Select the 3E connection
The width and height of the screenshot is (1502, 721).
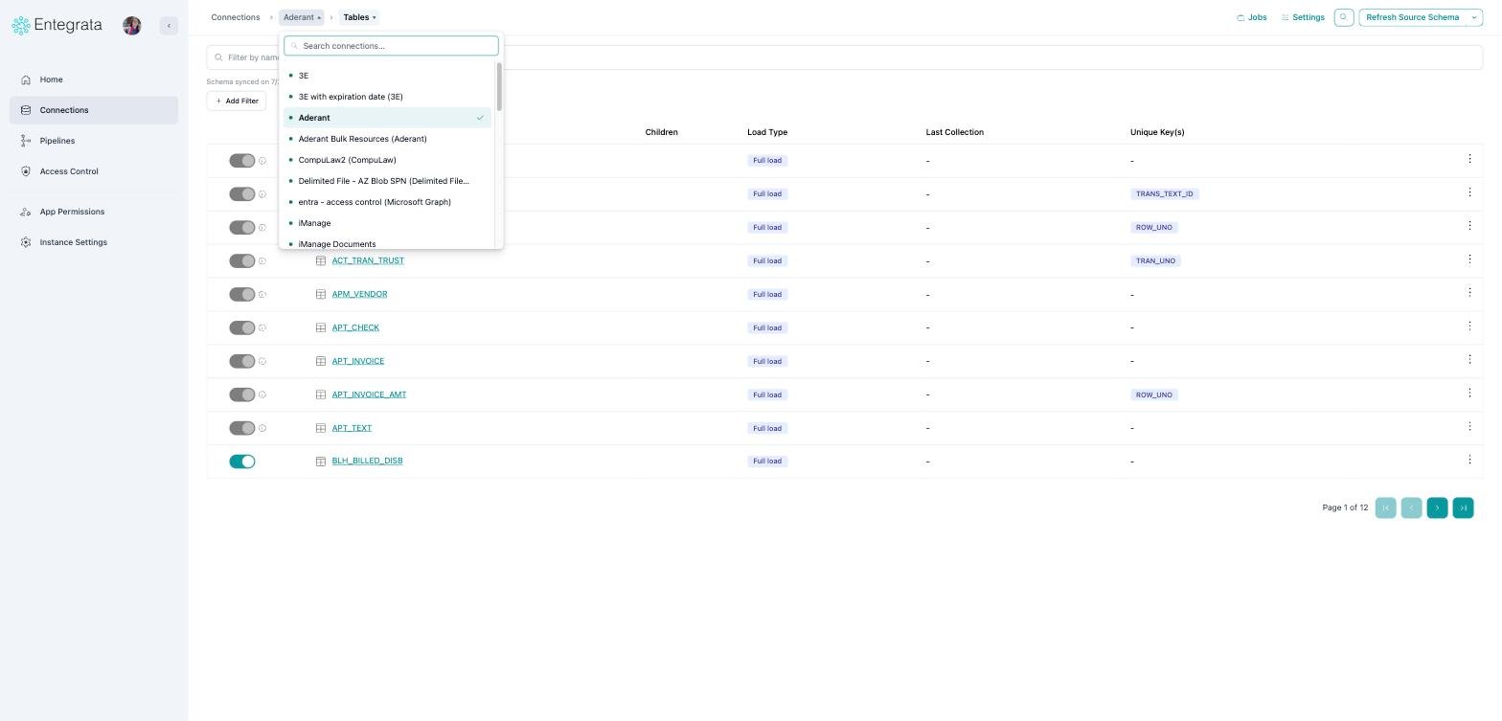point(387,76)
